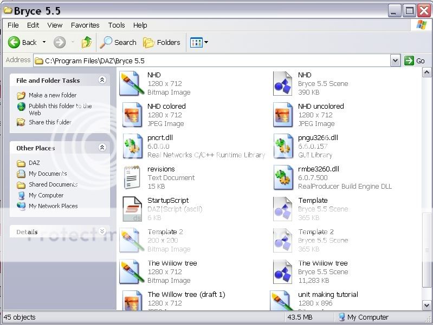The height and width of the screenshot is (325, 433).
Task: Open the File menu
Action: click(x=13, y=25)
